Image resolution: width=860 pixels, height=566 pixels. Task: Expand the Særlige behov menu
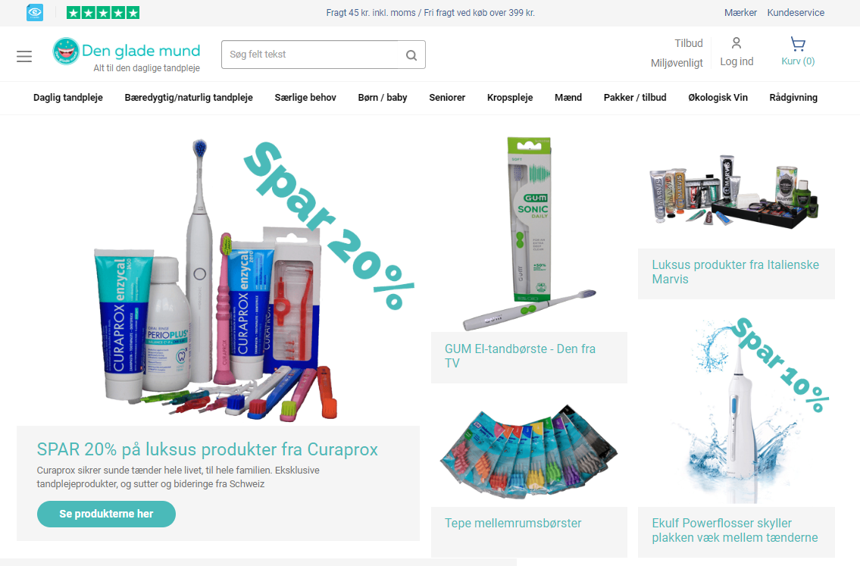[x=305, y=98]
